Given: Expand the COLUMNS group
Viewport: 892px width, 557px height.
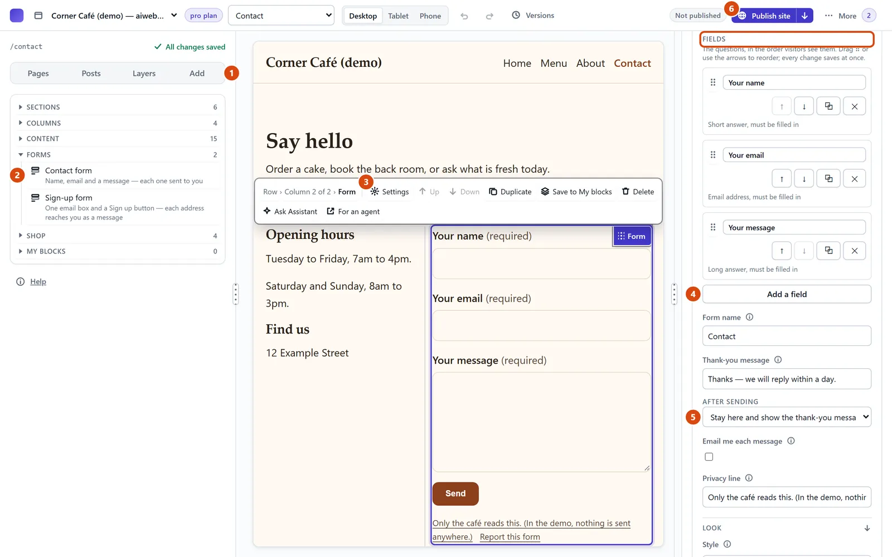Looking at the screenshot, I should 118,123.
